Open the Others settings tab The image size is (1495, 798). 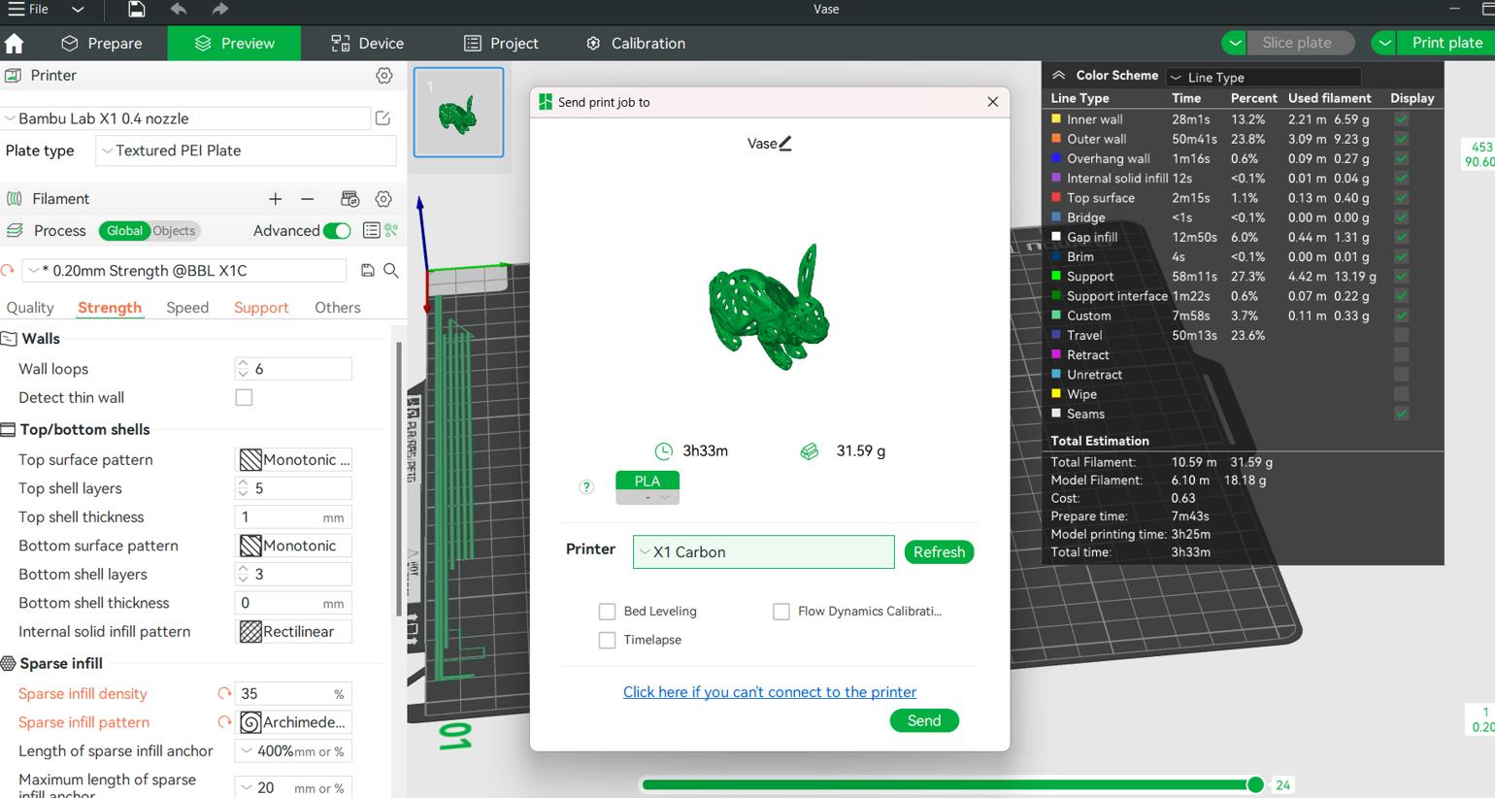point(338,308)
